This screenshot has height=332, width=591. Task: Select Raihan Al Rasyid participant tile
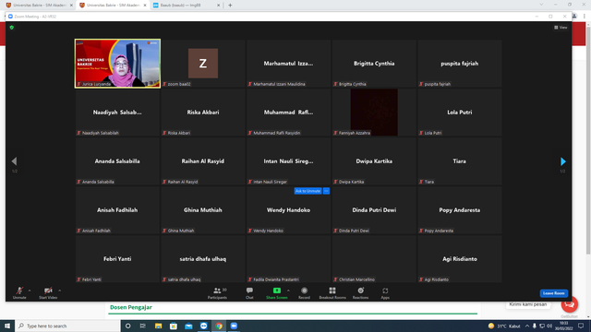[203, 161]
